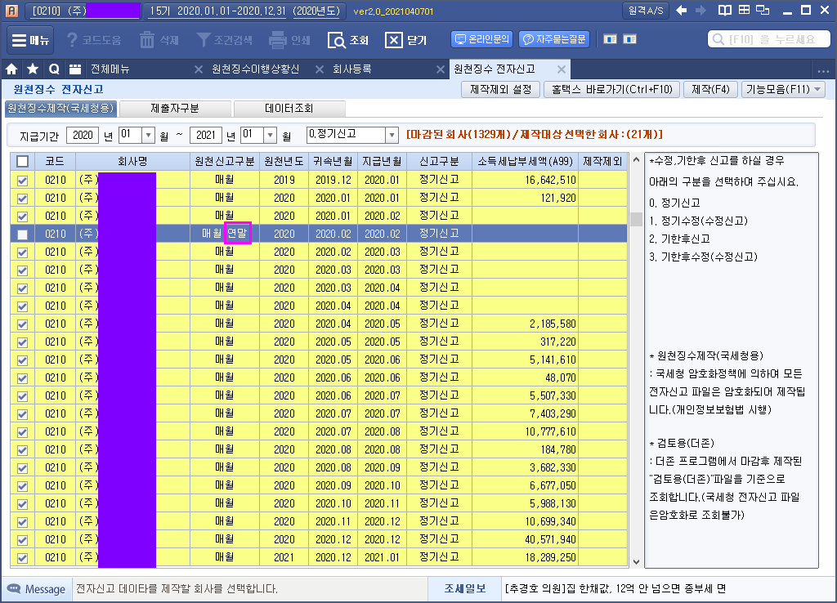Click the Q quick search icon
The width and height of the screenshot is (837, 603).
tap(53, 69)
